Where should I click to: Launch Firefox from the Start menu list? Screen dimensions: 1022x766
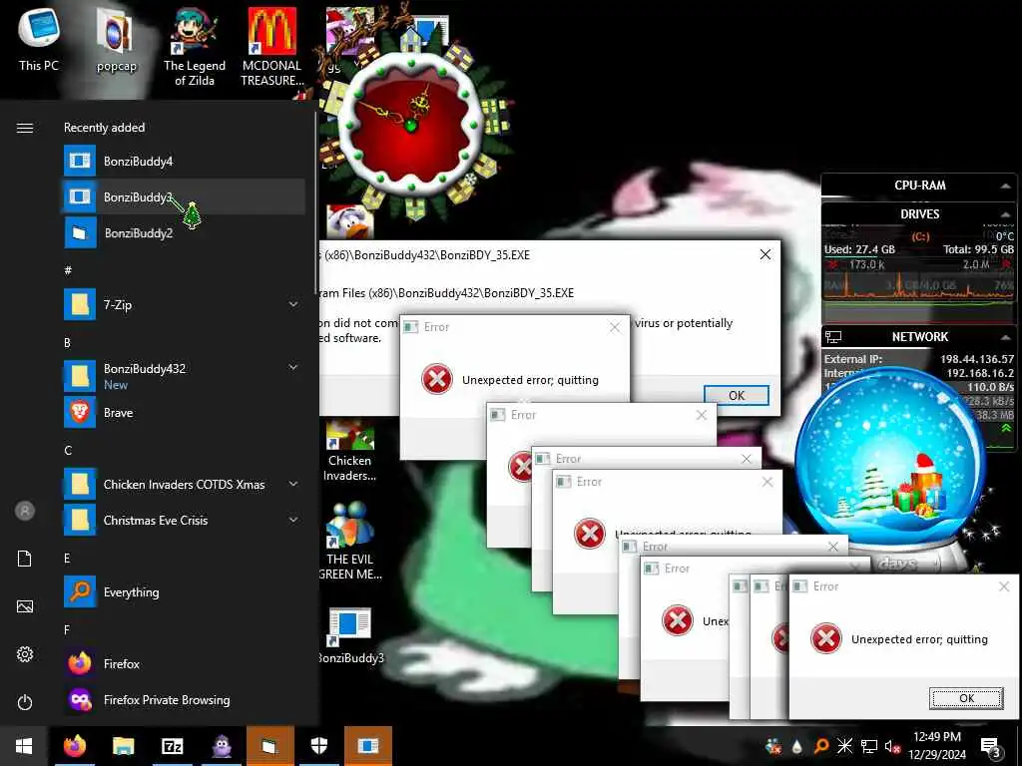(184, 663)
